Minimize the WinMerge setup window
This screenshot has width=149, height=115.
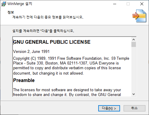tap(115, 4)
